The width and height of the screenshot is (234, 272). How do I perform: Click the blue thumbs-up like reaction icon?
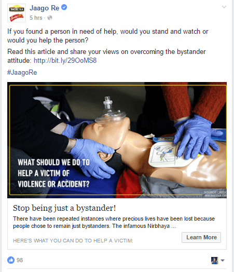point(11,260)
